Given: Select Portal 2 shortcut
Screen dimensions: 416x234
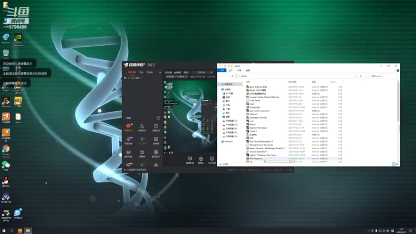Looking at the screenshot, I should (x=252, y=131).
